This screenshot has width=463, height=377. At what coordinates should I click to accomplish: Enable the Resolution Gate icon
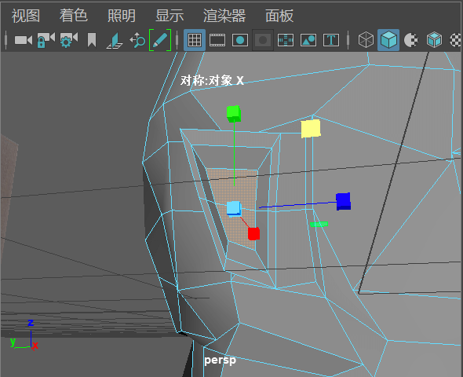click(240, 40)
